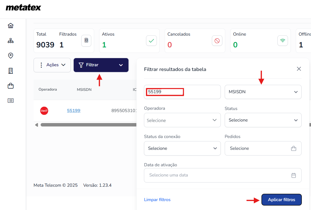This screenshot has height=210, width=311.
Task: Expand the Operadora select dropdown
Action: 182,120
